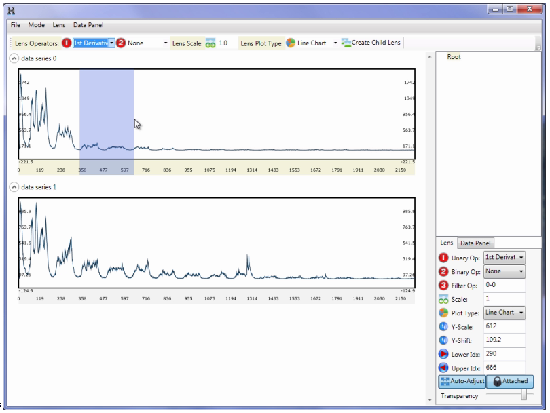This screenshot has height=413, width=550.
Task: Click the play-forward icon beside Lower Idx
Action: pos(443,354)
